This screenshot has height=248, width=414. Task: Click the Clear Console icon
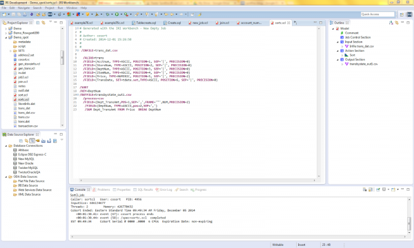pyautogui.click(x=364, y=189)
